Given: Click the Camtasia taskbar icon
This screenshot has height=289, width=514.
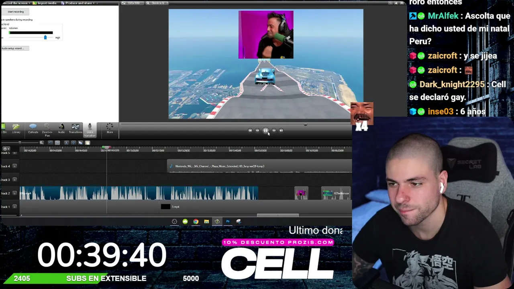Looking at the screenshot, I should (x=217, y=221).
